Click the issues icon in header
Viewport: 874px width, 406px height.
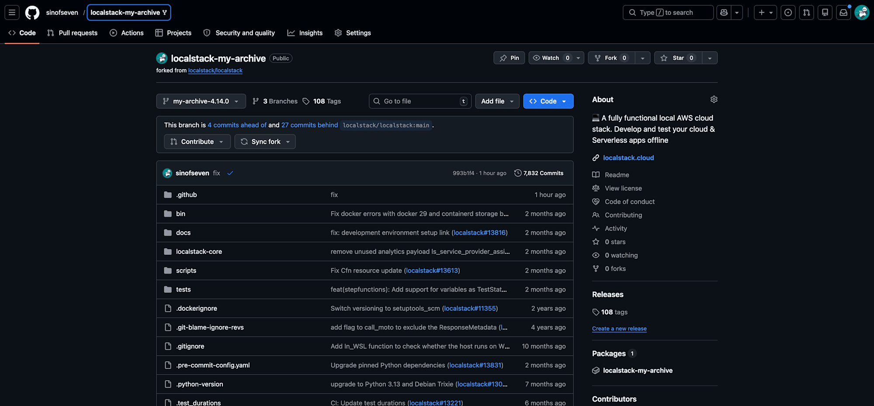(788, 13)
